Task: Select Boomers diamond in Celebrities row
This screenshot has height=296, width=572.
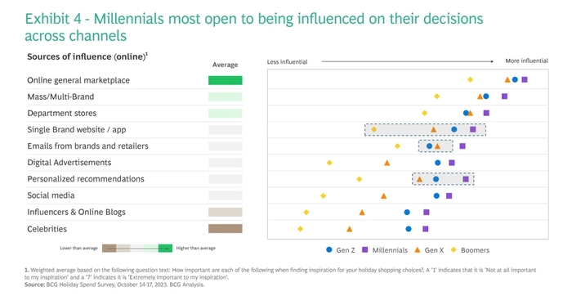Action: [x=300, y=229]
